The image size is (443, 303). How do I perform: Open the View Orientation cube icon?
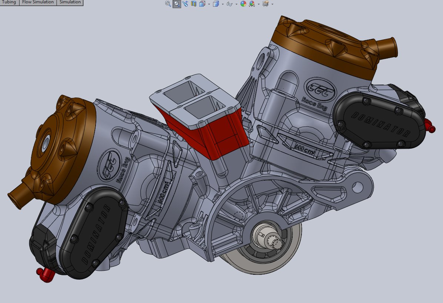[x=202, y=4]
